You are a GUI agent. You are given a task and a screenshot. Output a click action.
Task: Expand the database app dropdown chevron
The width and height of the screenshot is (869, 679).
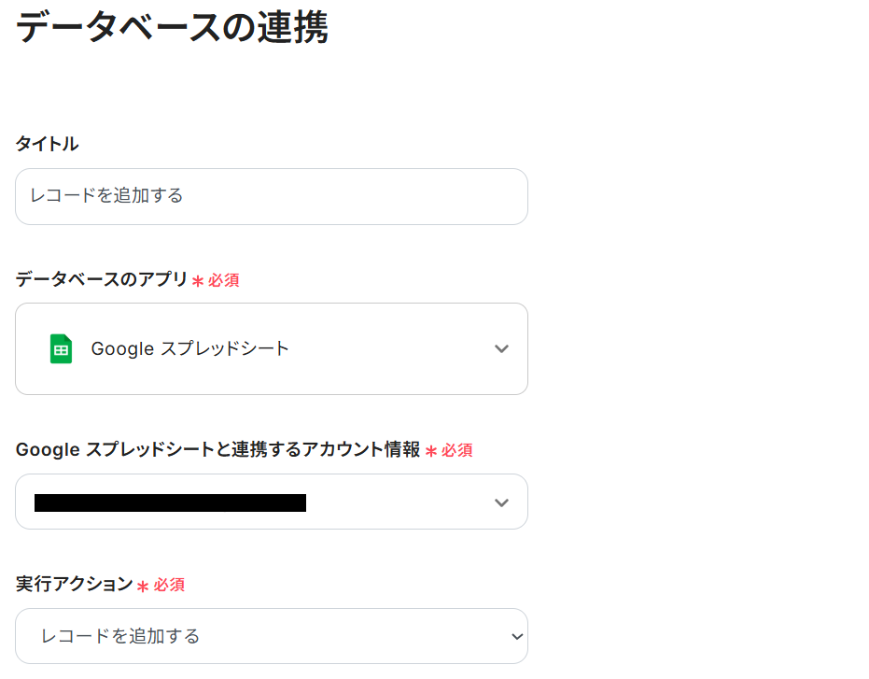tap(501, 348)
